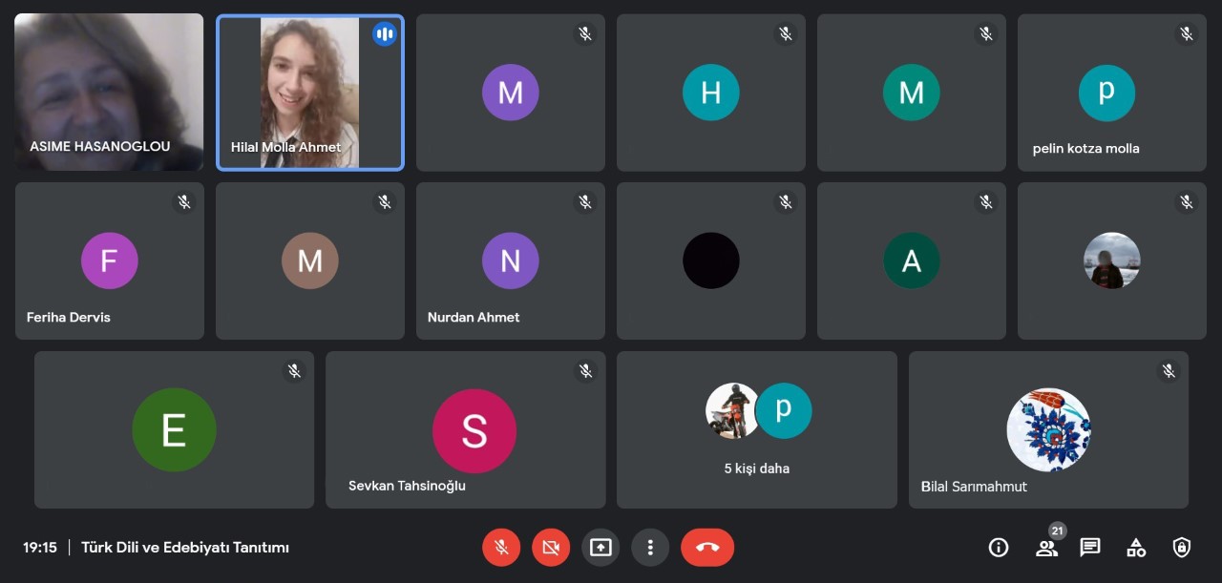Click the green E avatar
The image size is (1222, 583).
(x=174, y=430)
